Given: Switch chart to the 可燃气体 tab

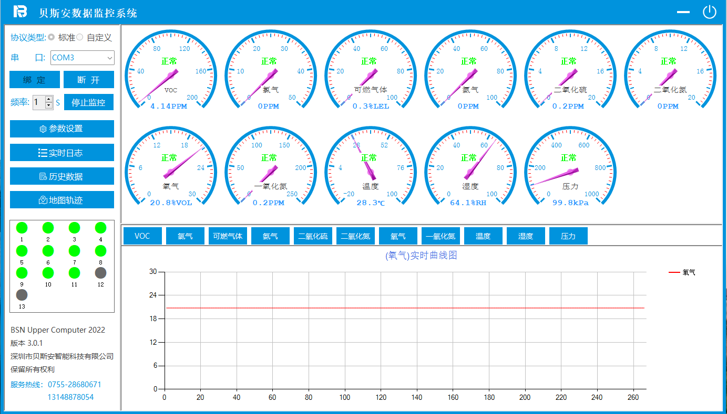Looking at the screenshot, I should [x=228, y=236].
